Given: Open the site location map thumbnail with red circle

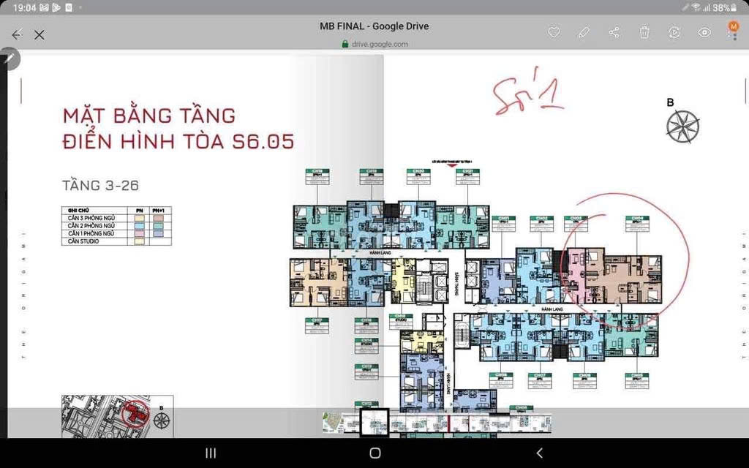Looking at the screenshot, I should tap(118, 416).
